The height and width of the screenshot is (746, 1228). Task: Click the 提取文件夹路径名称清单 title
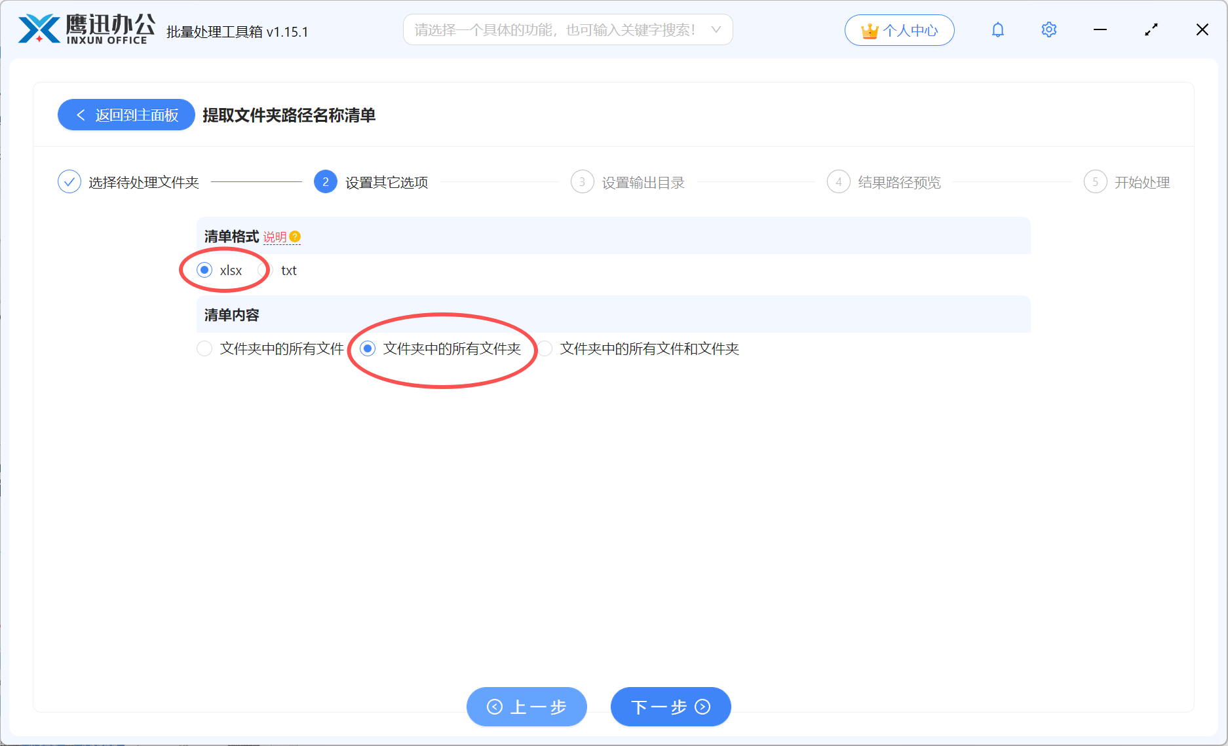(289, 115)
